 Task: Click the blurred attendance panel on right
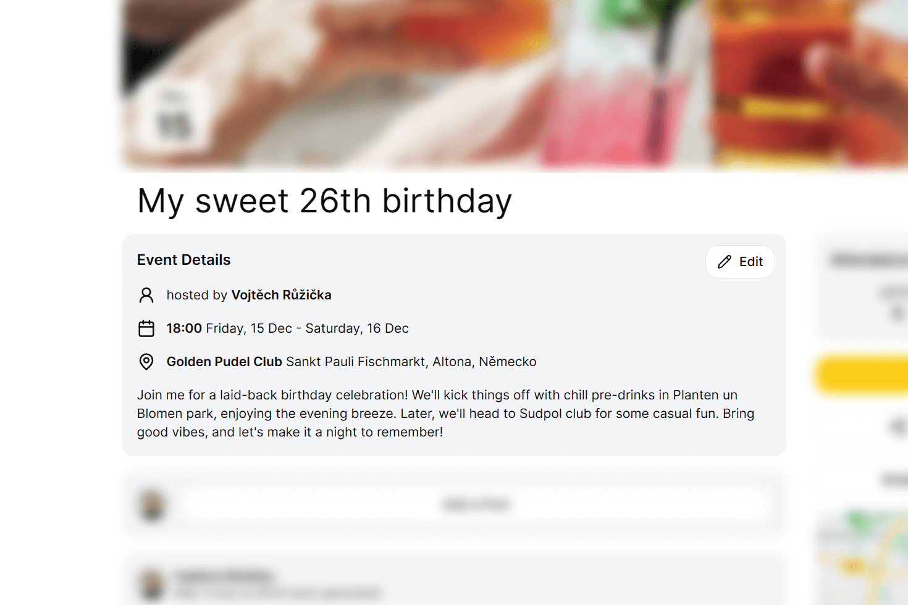coord(865,284)
